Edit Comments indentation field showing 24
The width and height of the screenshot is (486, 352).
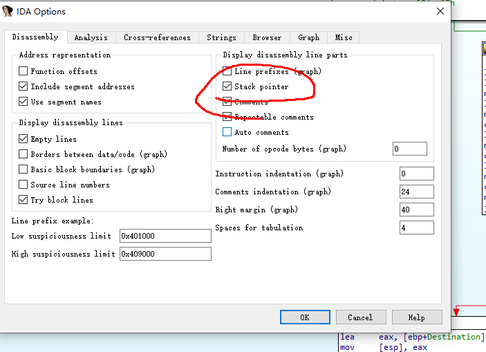[x=417, y=192]
